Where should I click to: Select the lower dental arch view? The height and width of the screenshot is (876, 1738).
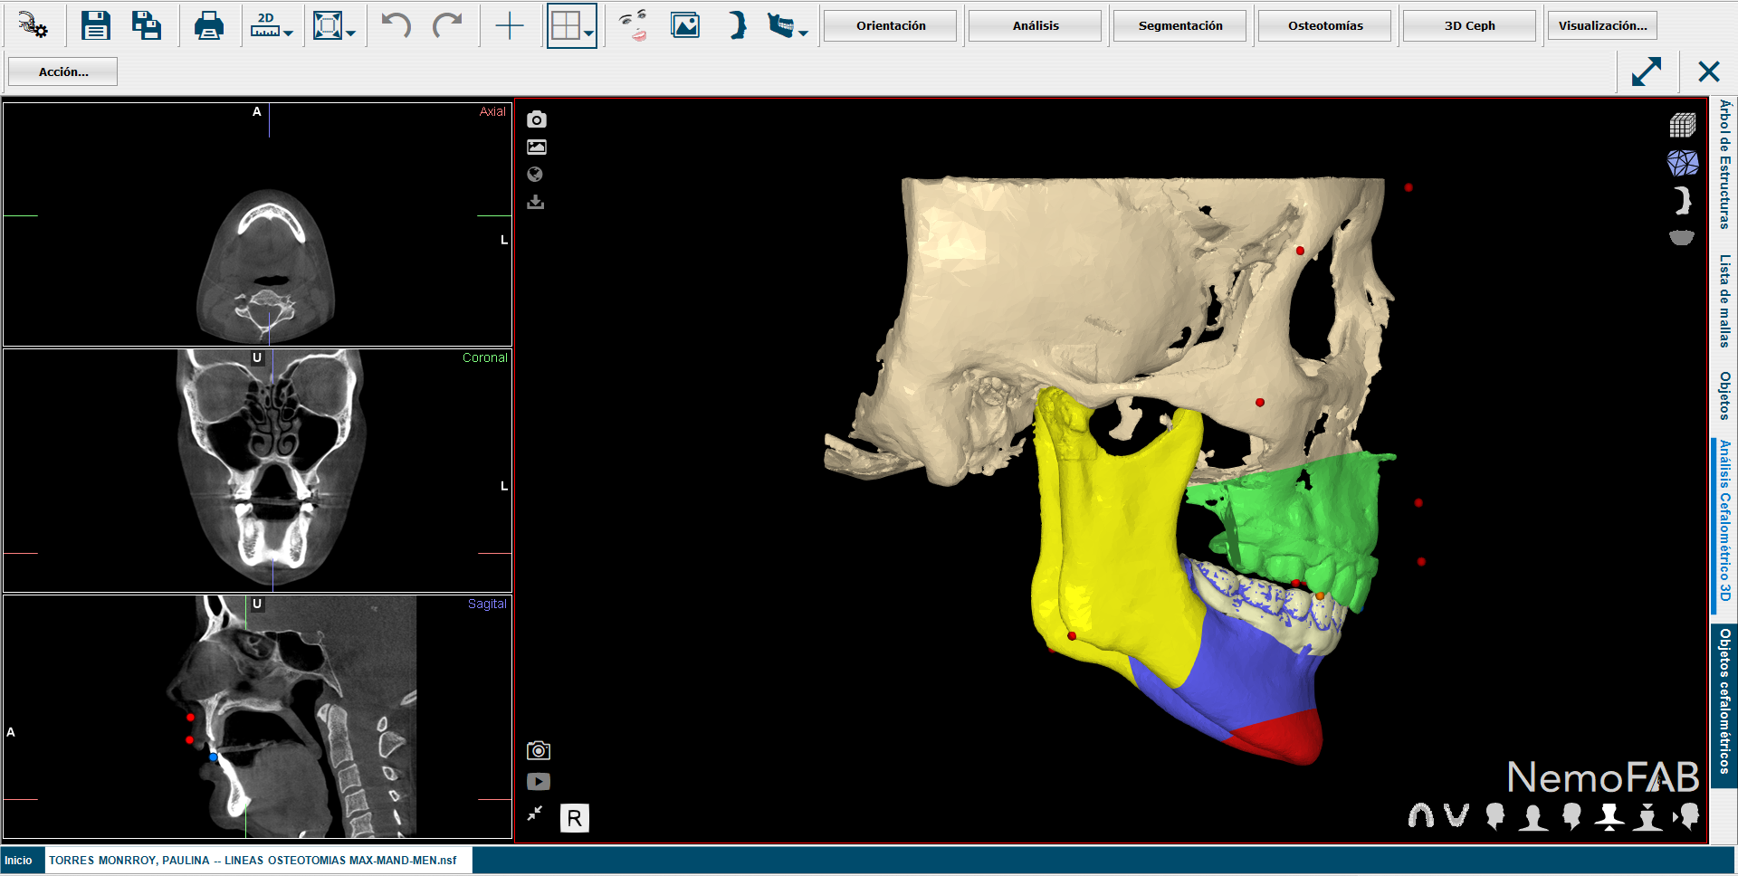pos(1456,816)
